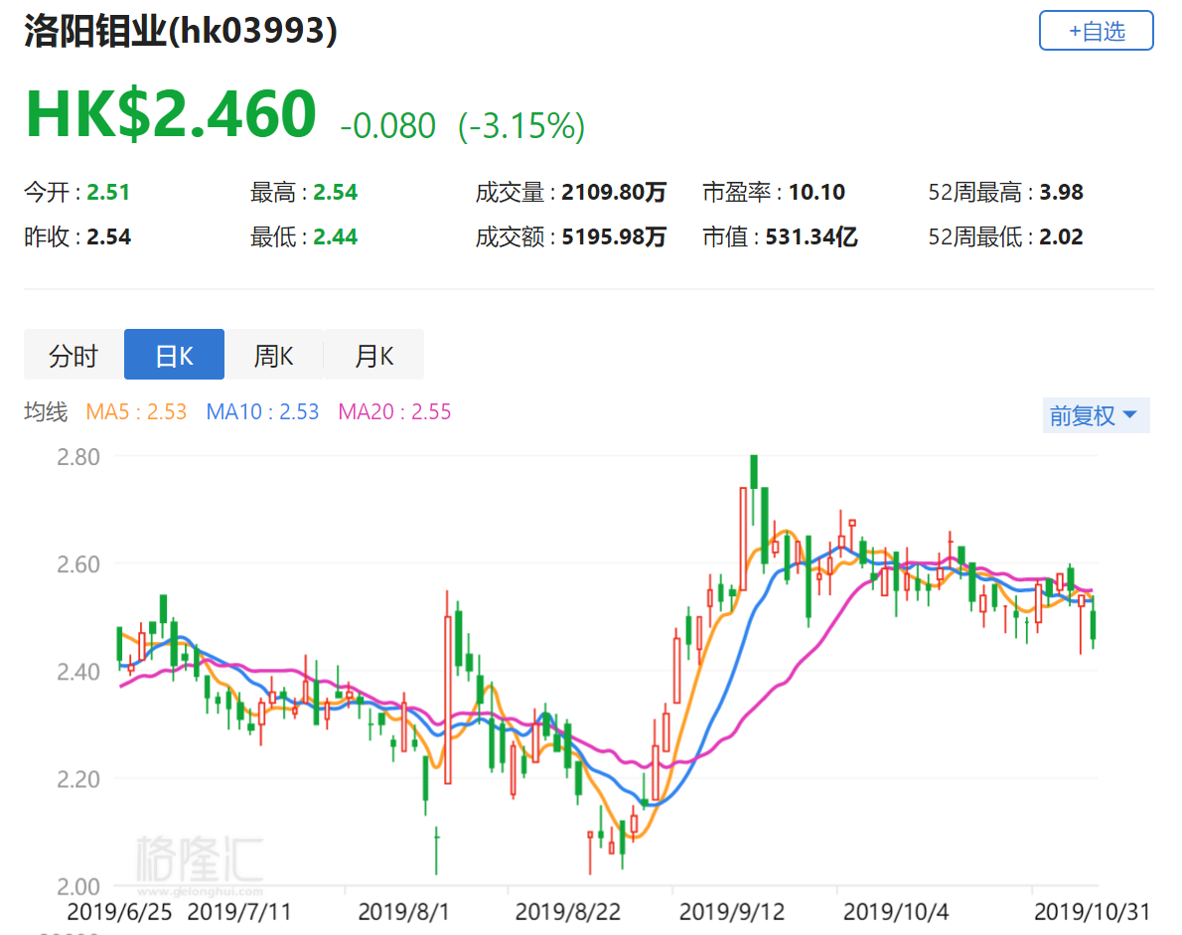Click the MA5 : 2.53 legend label
Viewport: 1182px width, 935px height.
point(136,411)
